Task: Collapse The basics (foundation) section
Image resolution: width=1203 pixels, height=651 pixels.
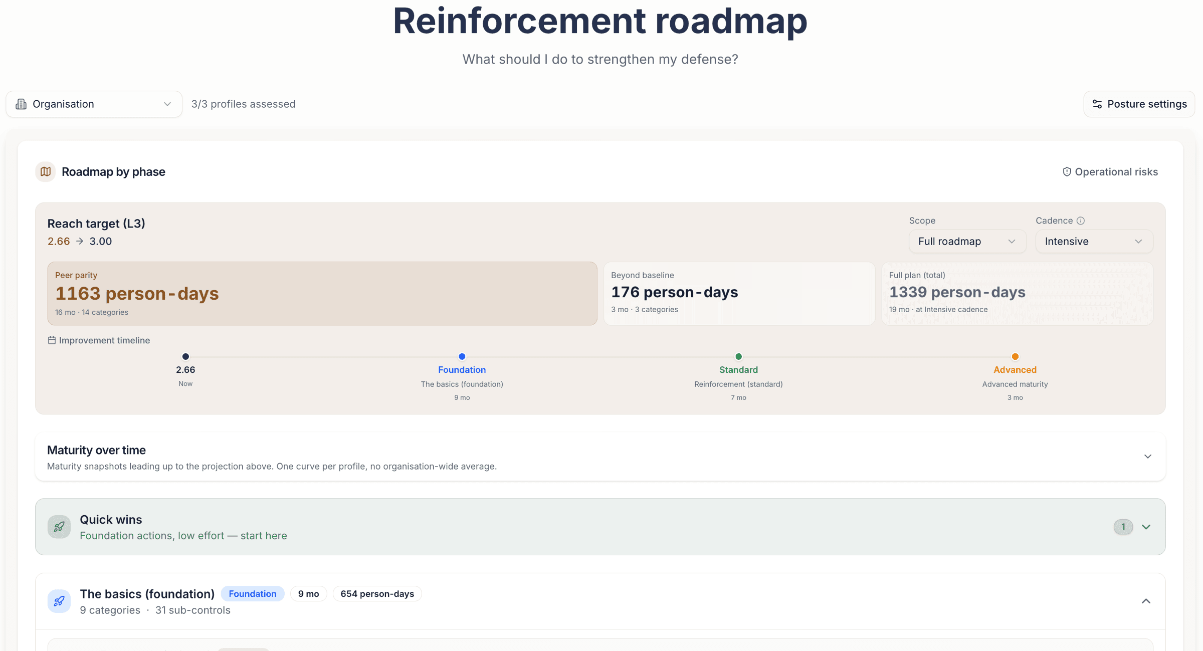Action: [x=1146, y=601]
